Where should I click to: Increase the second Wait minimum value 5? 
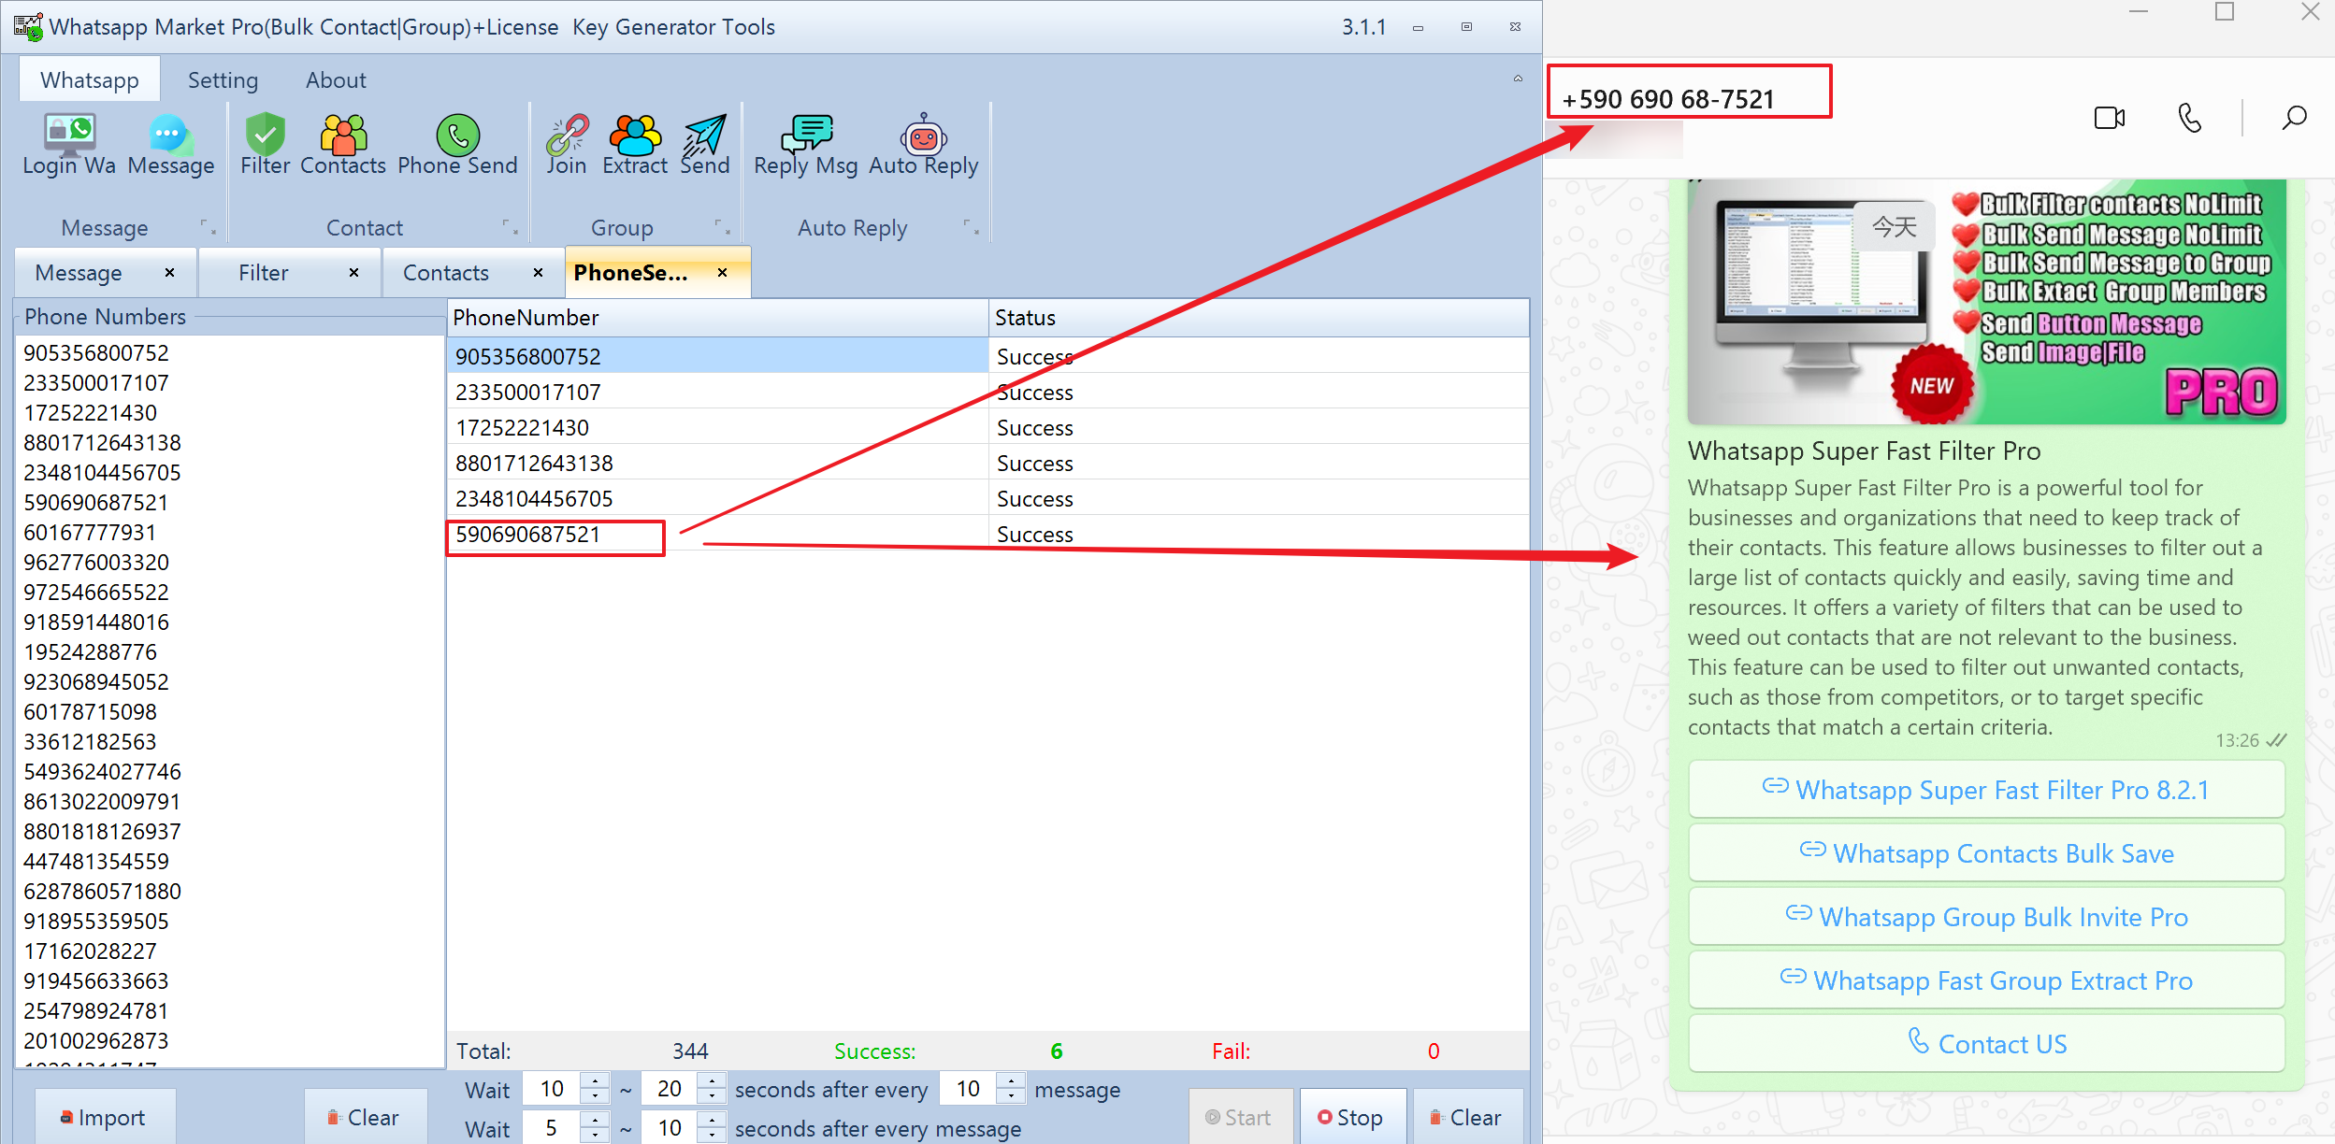coord(595,1120)
